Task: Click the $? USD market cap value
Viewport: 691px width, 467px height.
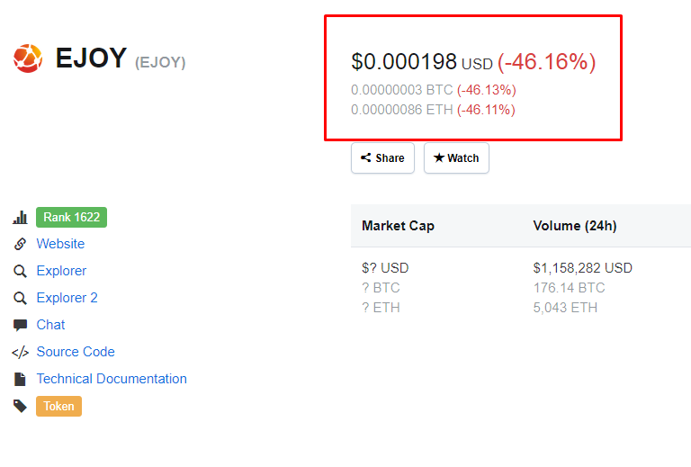Action: coord(385,268)
